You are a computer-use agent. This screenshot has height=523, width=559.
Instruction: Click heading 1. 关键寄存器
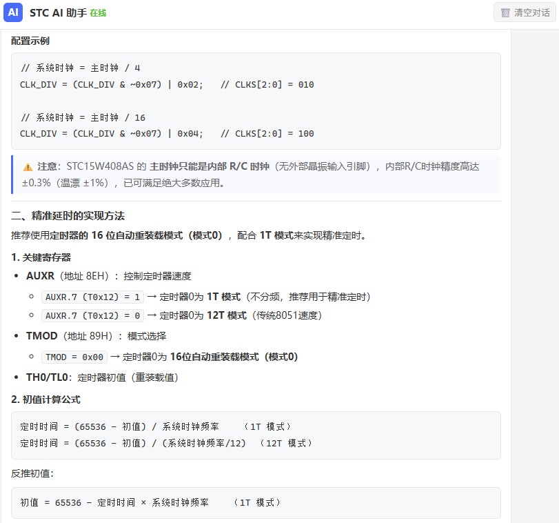tap(41, 257)
